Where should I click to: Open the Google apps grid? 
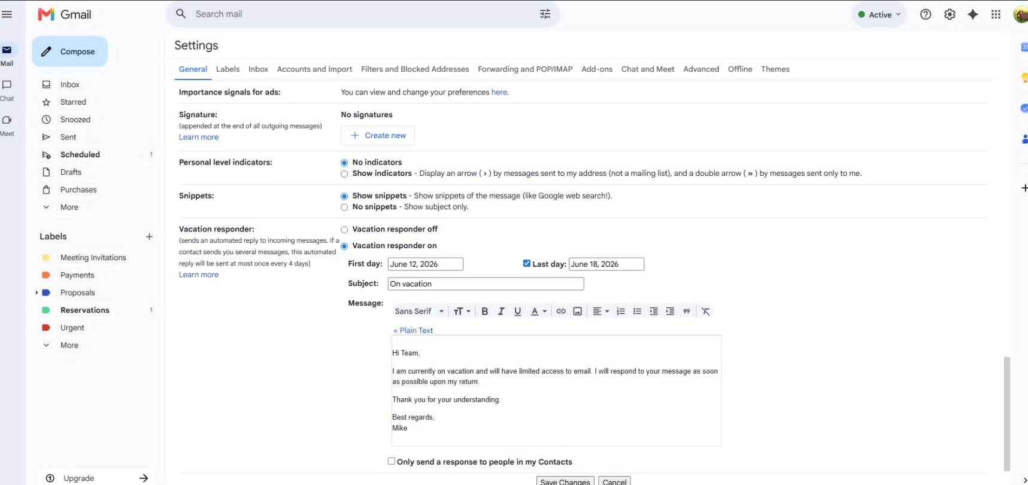pos(996,14)
